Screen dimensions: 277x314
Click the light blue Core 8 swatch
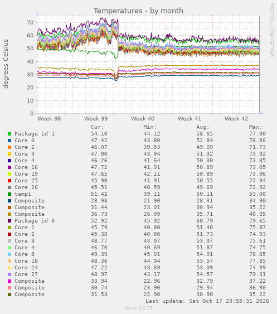point(9,254)
